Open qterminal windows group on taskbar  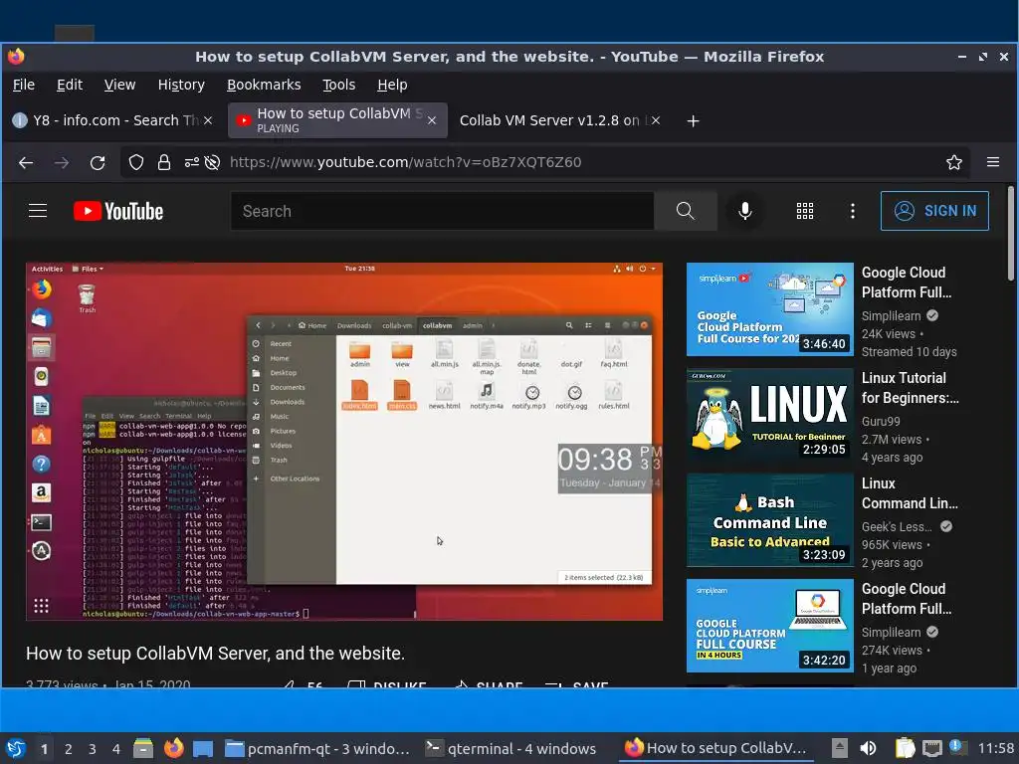point(510,748)
